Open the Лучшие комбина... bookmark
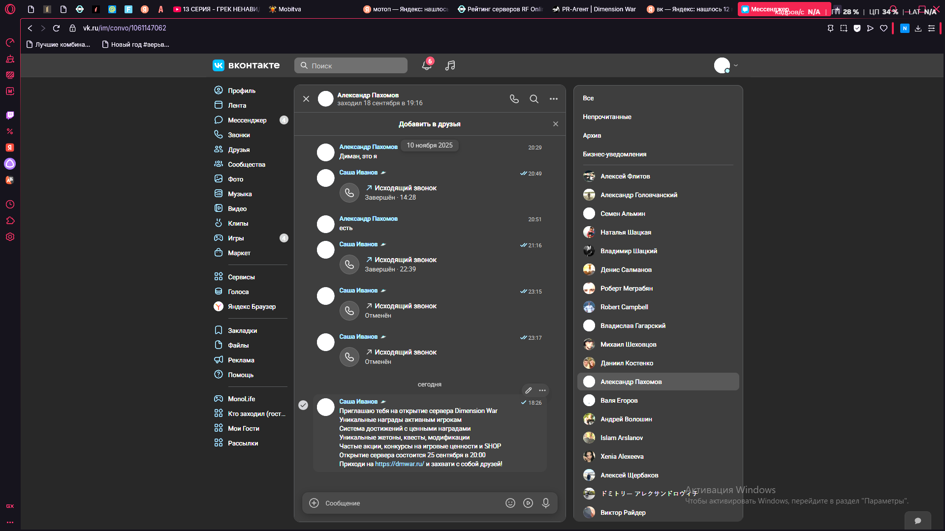Viewport: 945px width, 531px height. click(x=58, y=44)
